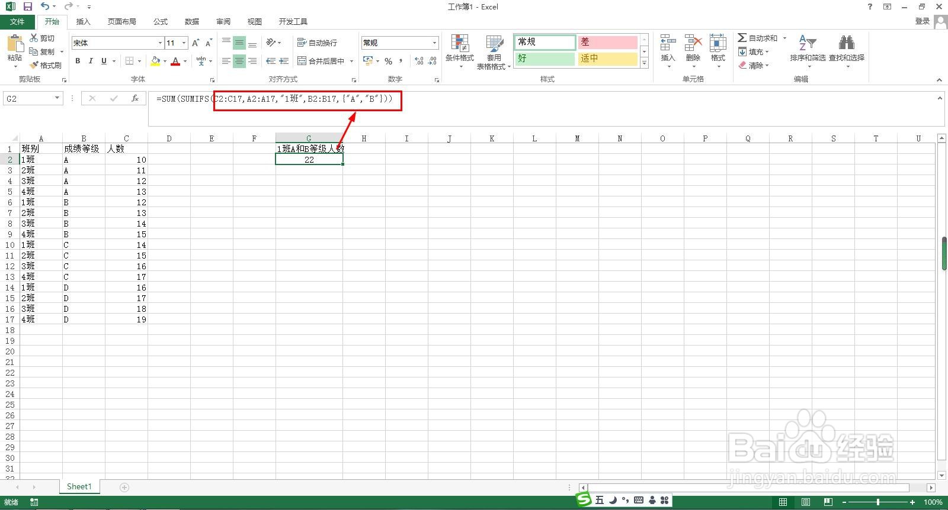Click the decrease decimal icon
The height and width of the screenshot is (510, 948).
point(432,61)
